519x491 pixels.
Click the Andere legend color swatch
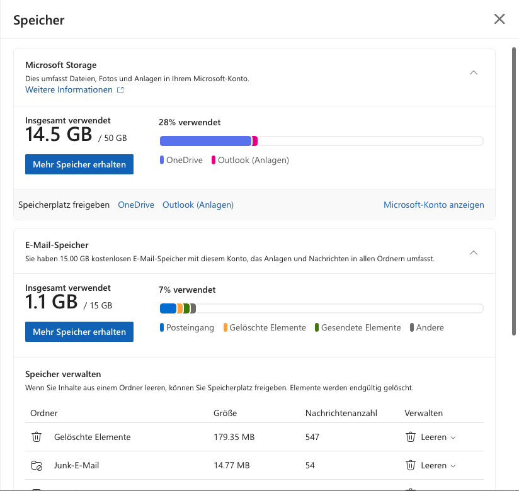tap(412, 327)
